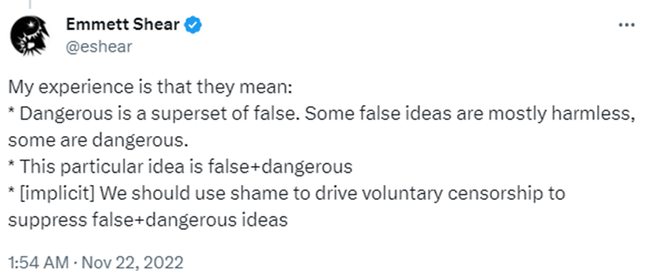Click the Nov 22, 2022 date
The height and width of the screenshot is (275, 652).
pyautogui.click(x=132, y=263)
